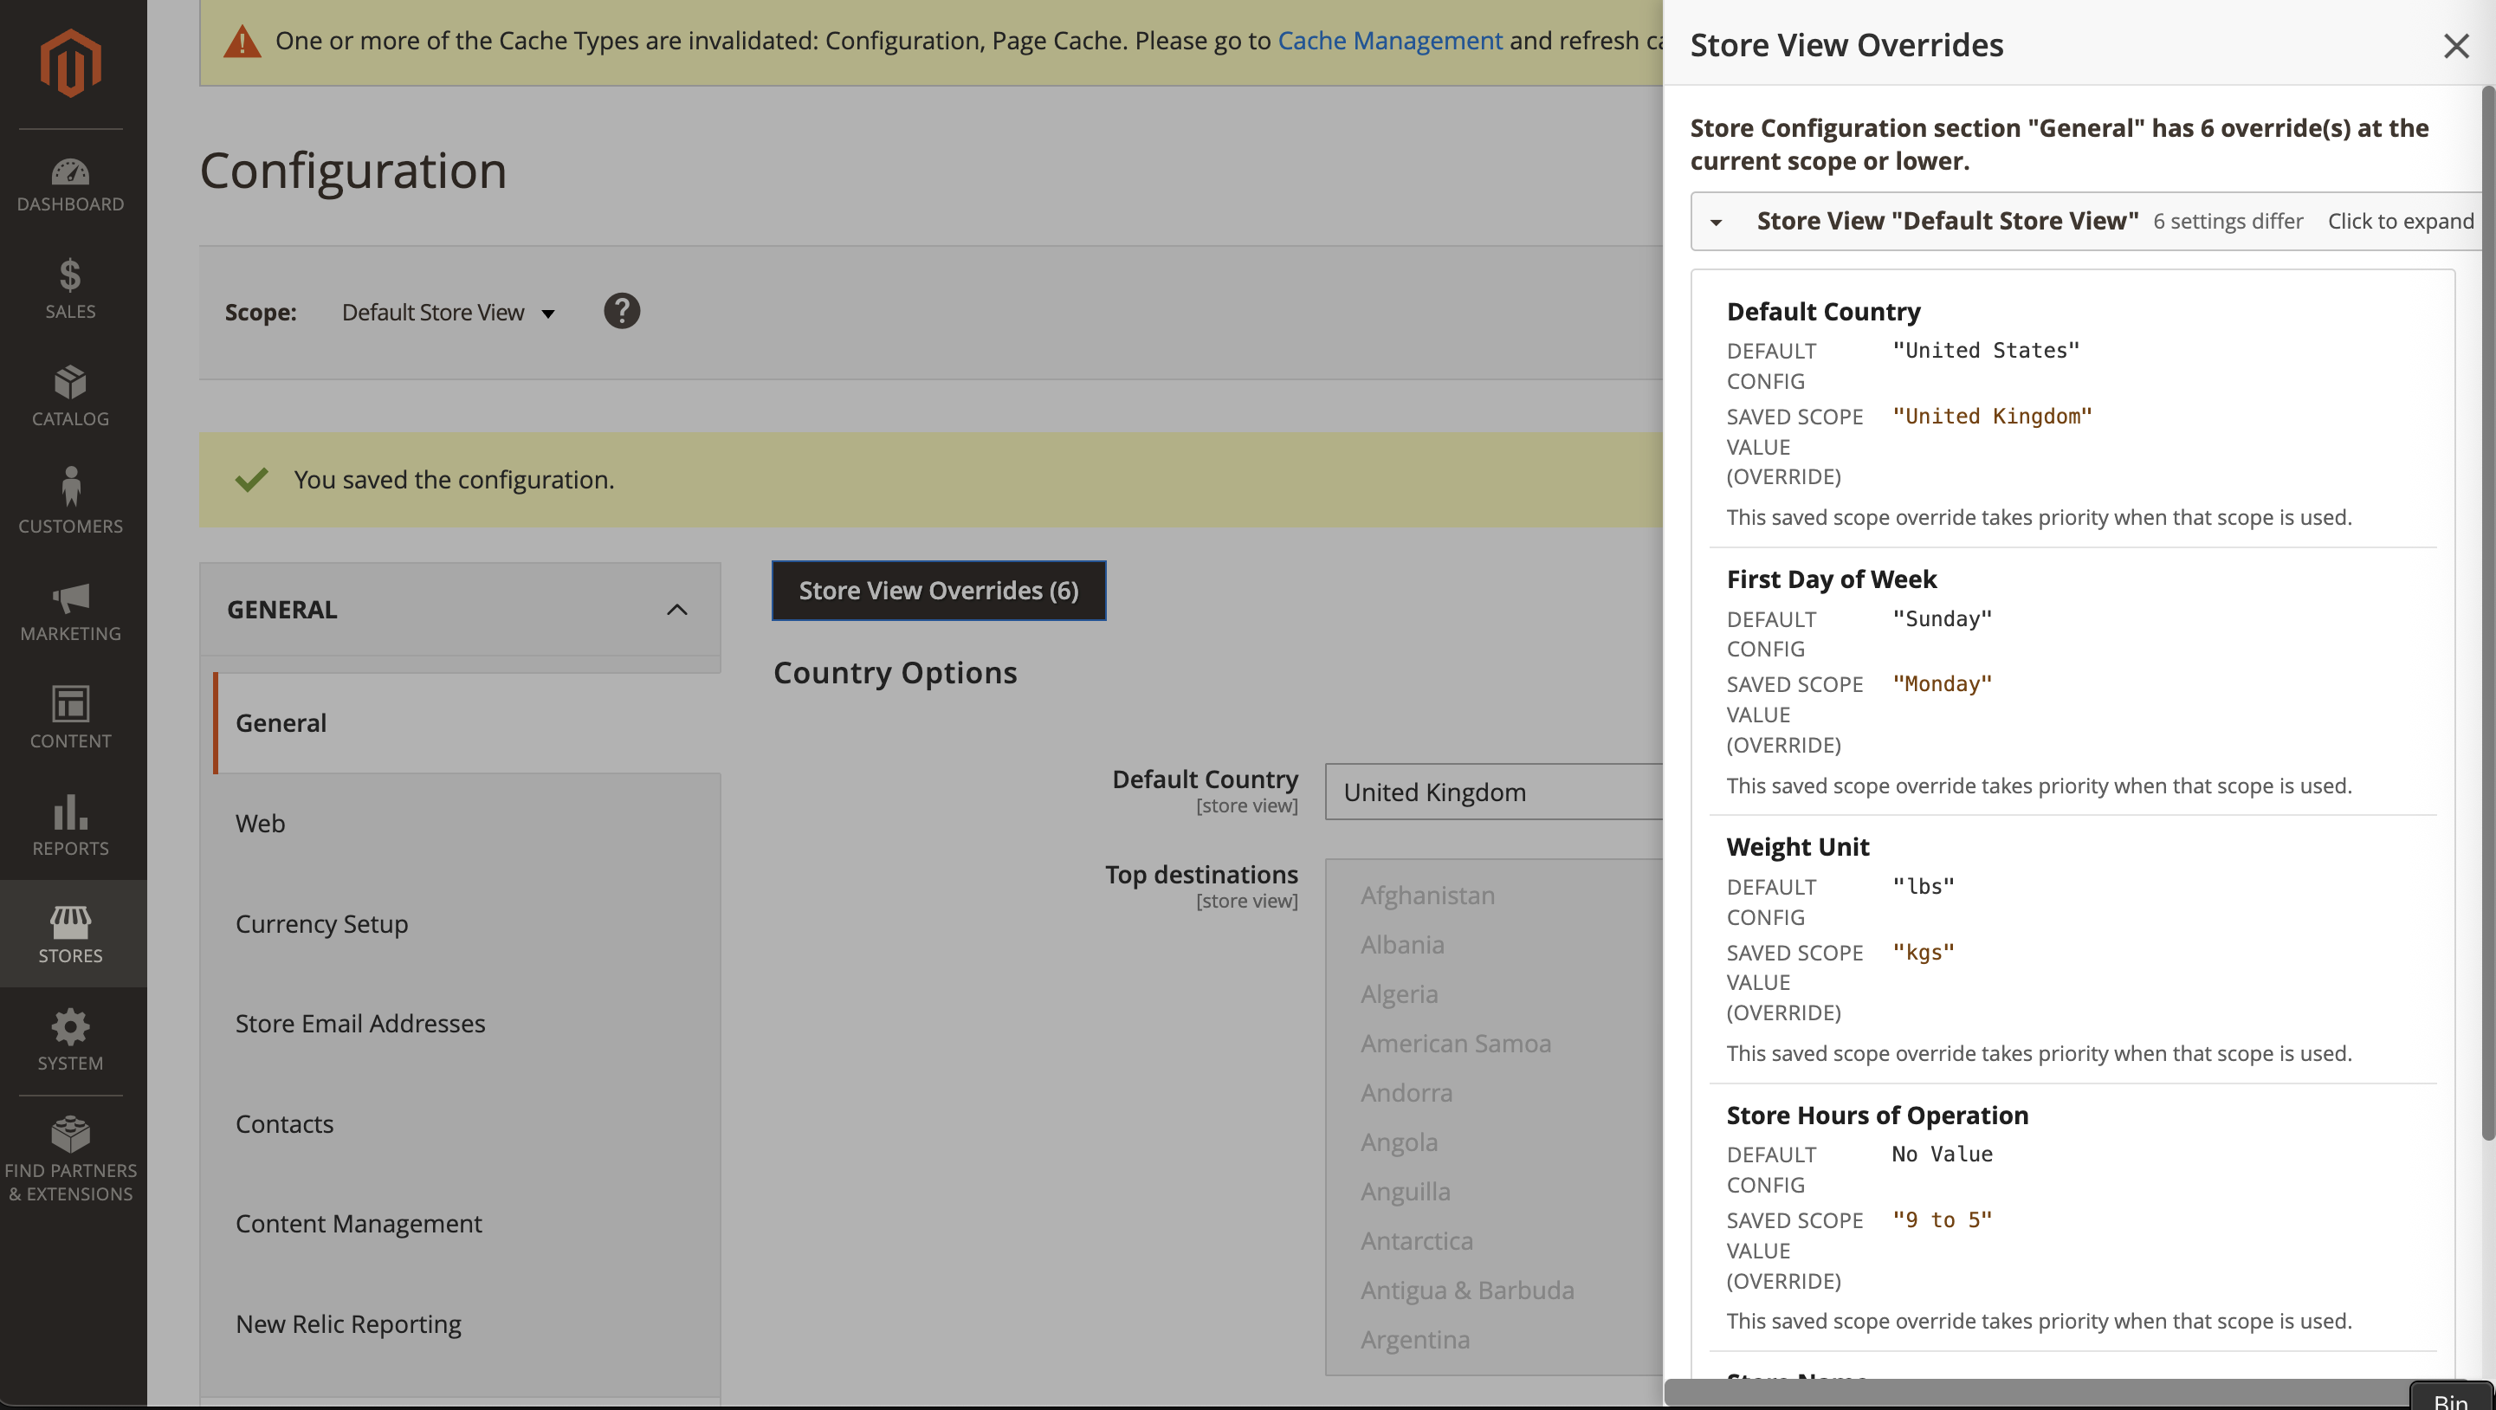Click the scope help question mark icon
2496x1410 pixels.
click(622, 311)
